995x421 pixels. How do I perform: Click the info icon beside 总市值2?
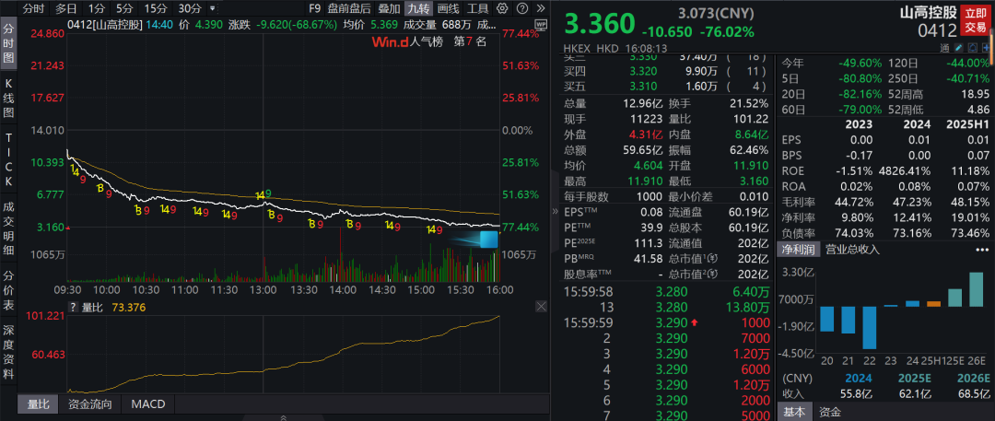[x=712, y=275]
